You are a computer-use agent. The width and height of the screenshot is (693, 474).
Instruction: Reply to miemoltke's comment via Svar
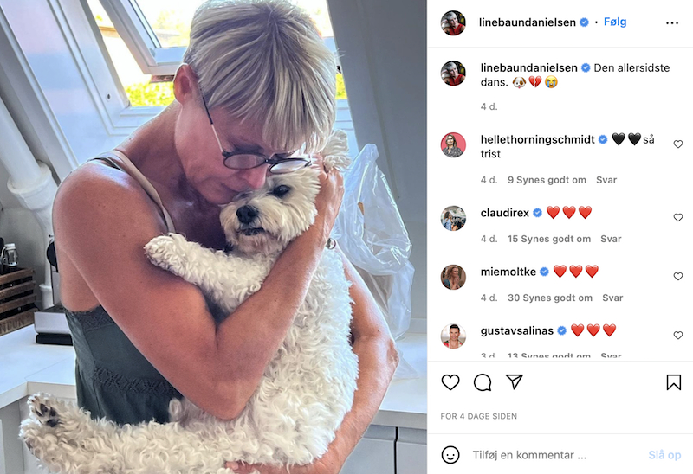612,298
